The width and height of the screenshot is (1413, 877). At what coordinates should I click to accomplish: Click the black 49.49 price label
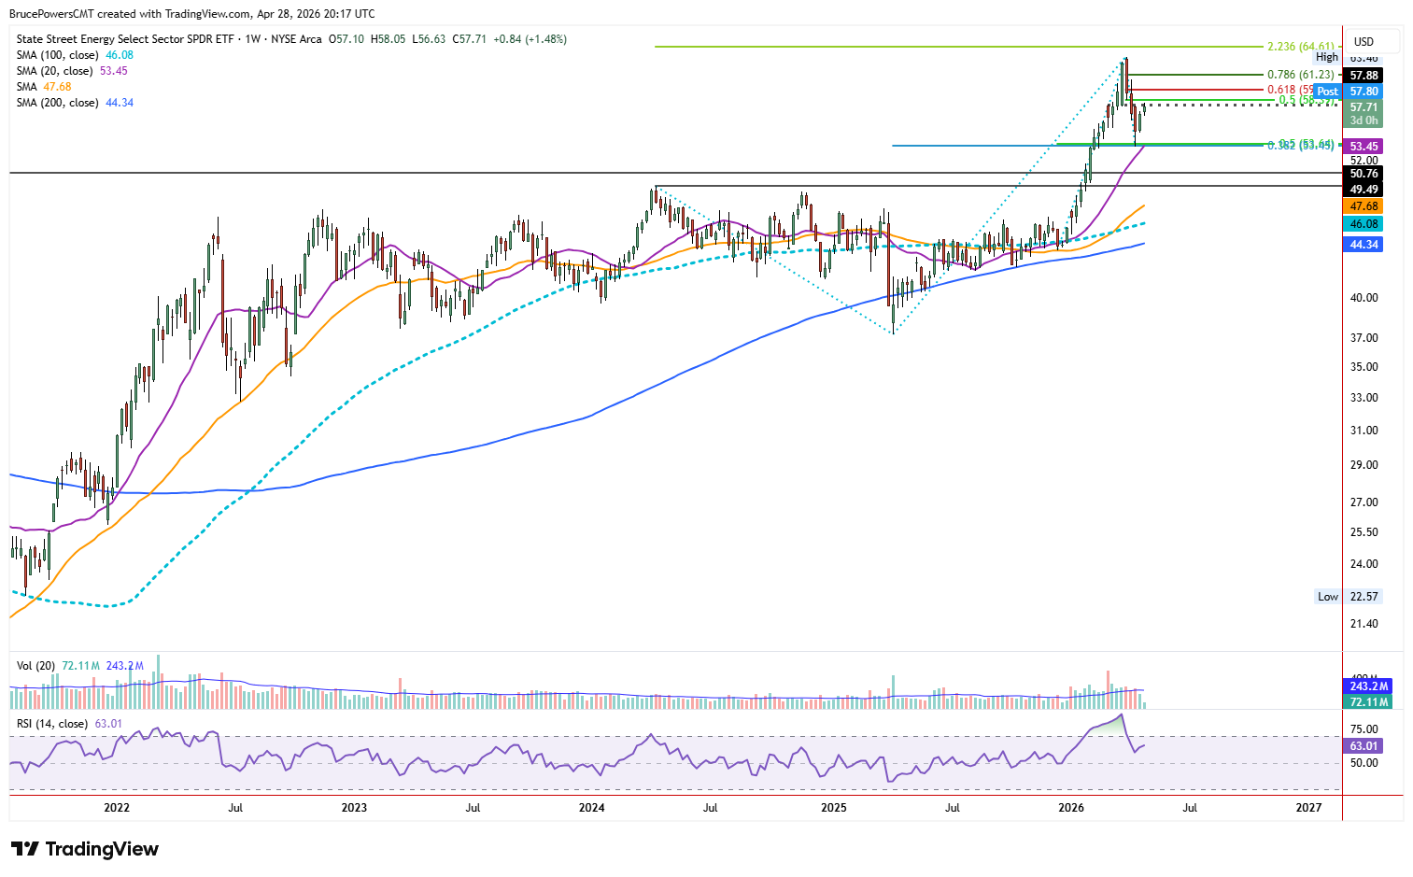tap(1363, 190)
